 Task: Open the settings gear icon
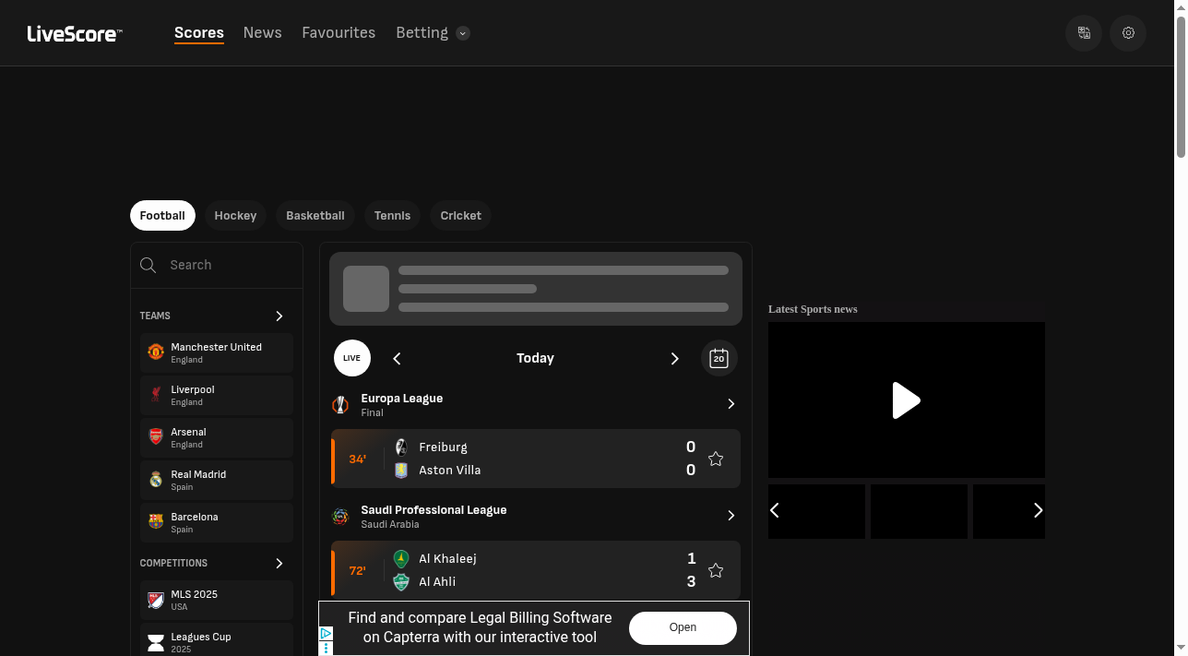coord(1128,33)
